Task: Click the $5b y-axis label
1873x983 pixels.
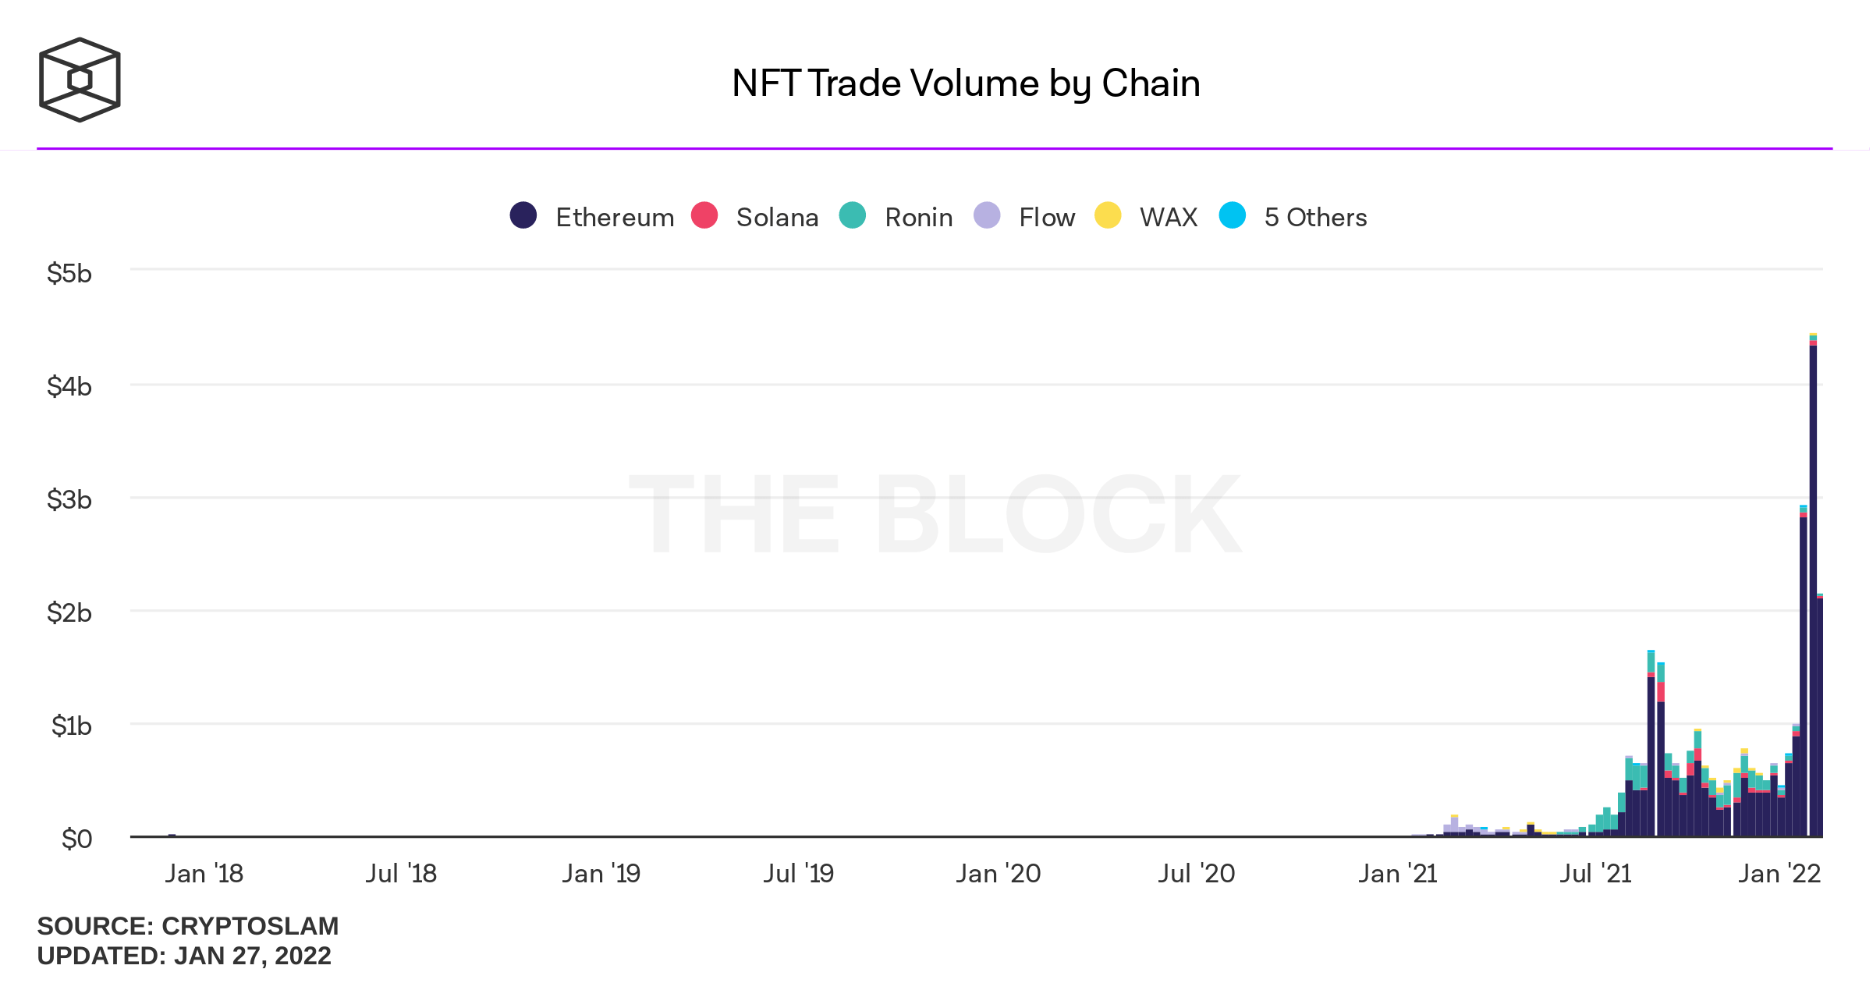Action: (69, 273)
